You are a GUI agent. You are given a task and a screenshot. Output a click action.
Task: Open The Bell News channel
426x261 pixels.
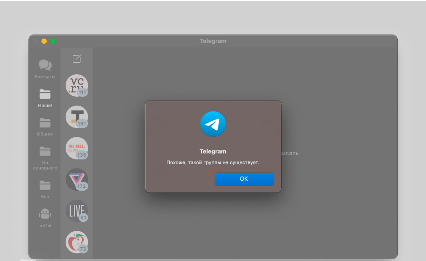tap(77, 148)
